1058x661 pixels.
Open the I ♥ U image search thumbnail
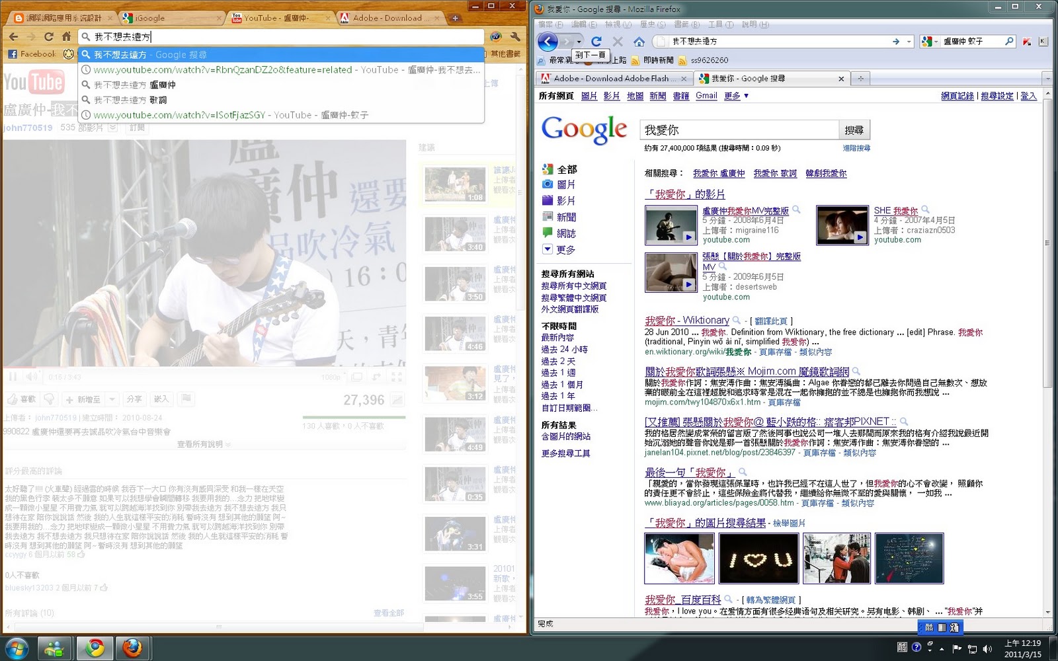click(758, 559)
